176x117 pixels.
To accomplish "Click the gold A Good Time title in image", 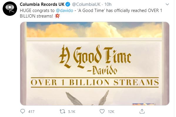I will click(x=95, y=57).
